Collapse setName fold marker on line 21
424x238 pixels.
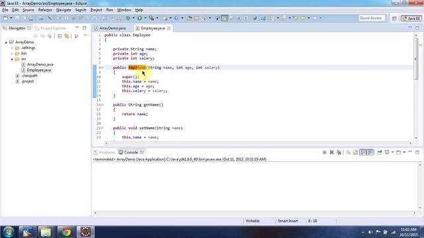point(103,128)
